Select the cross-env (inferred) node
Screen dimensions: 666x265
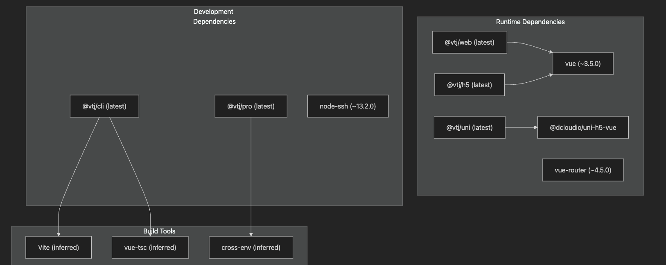pos(251,247)
